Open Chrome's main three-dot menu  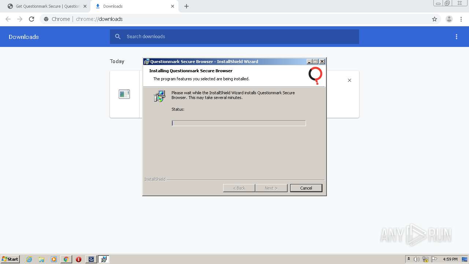click(461, 19)
